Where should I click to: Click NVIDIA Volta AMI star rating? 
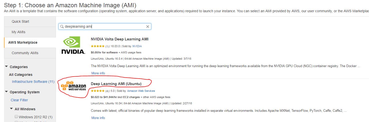(98, 46)
